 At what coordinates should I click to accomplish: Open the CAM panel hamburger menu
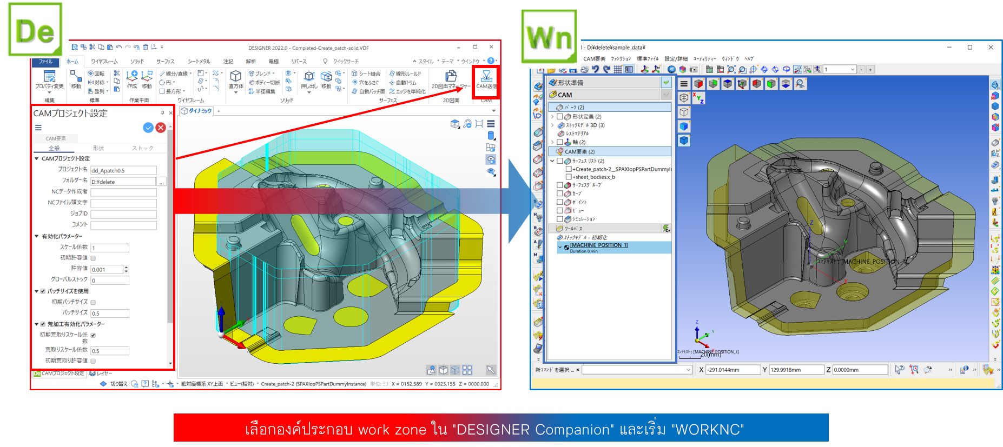[x=38, y=128]
